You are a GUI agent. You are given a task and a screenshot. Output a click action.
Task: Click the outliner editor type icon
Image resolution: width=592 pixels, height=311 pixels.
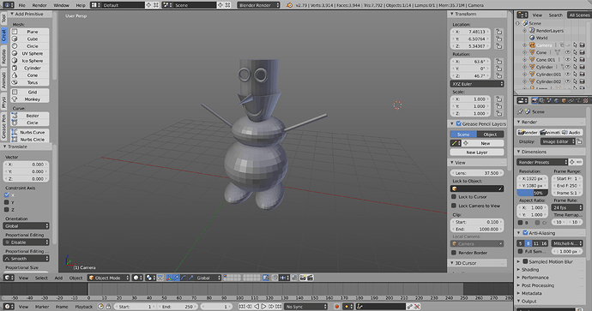523,15
